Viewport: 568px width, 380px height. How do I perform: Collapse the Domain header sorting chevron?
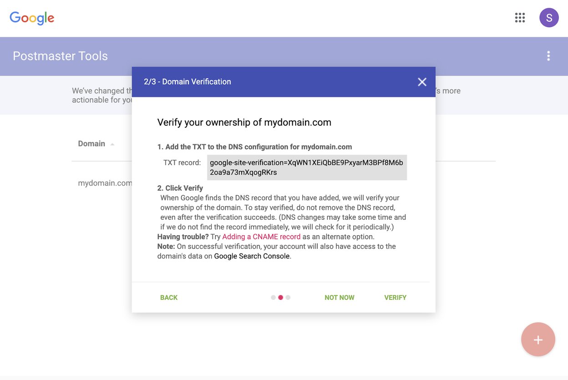(x=112, y=144)
